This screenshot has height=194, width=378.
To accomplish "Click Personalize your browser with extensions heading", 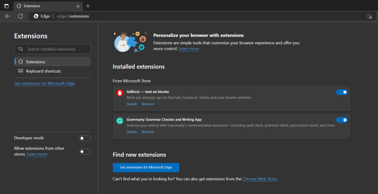I will pos(198,35).
